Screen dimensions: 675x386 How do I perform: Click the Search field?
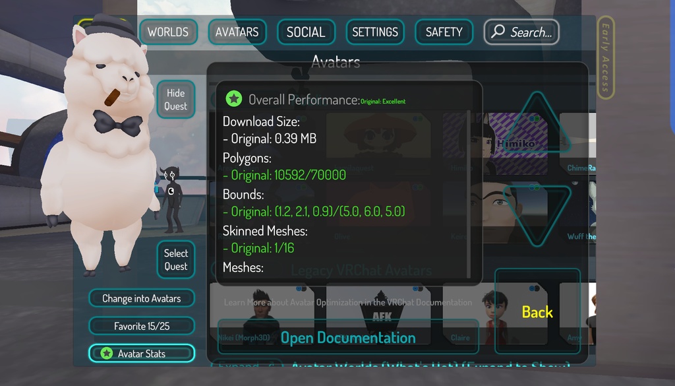521,32
